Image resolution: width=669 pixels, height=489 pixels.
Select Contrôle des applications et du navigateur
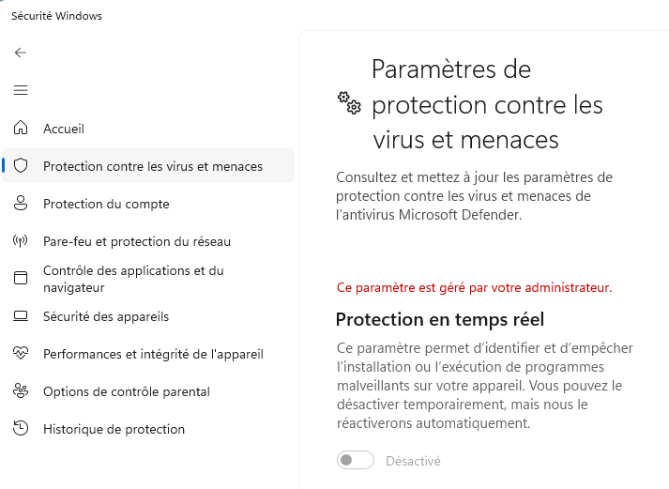[x=133, y=279]
